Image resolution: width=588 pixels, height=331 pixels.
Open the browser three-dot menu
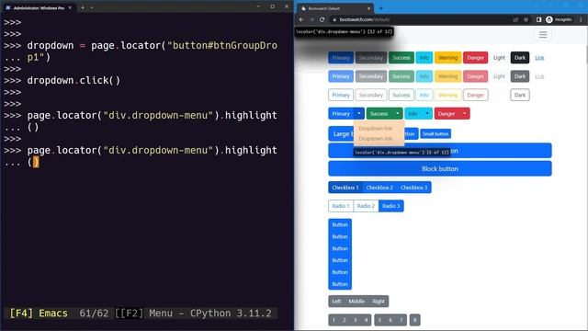click(582, 19)
